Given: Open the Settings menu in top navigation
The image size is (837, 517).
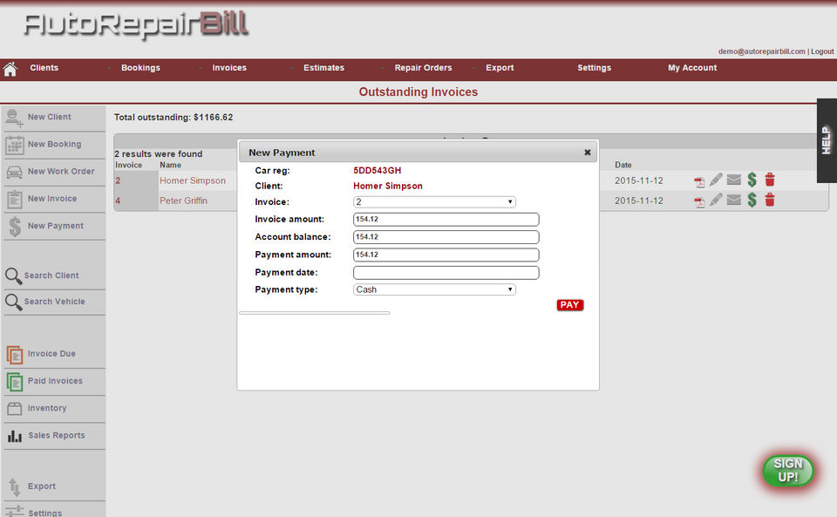Looking at the screenshot, I should click(594, 68).
